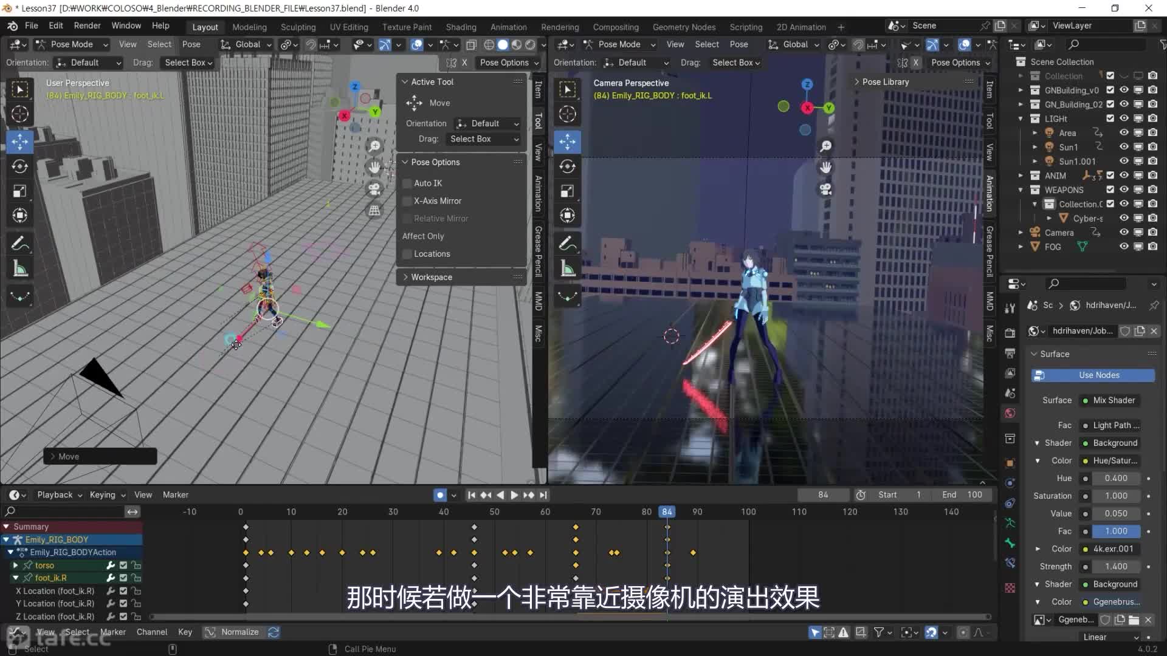
Task: Open the World Properties tab
Action: coord(1010,413)
